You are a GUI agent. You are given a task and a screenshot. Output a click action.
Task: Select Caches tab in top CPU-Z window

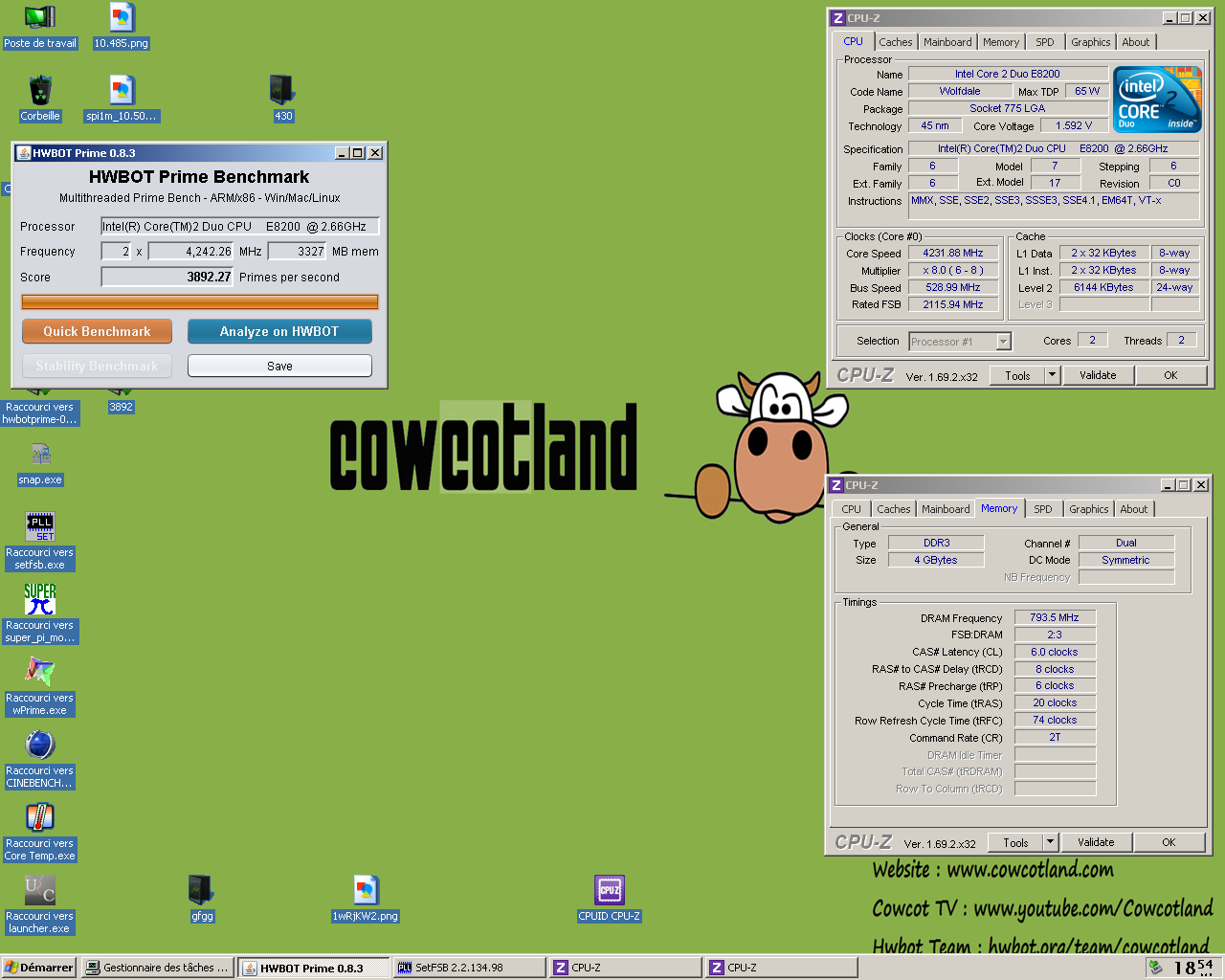pos(895,42)
